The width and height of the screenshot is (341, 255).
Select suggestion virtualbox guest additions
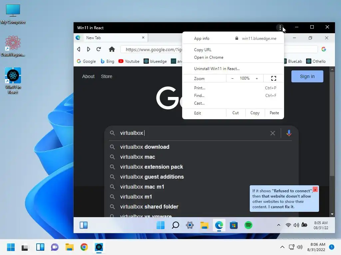(201, 177)
